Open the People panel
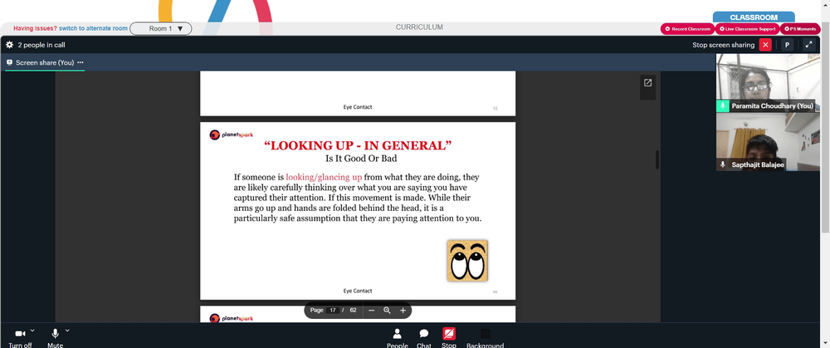830x348 pixels. 397,338
